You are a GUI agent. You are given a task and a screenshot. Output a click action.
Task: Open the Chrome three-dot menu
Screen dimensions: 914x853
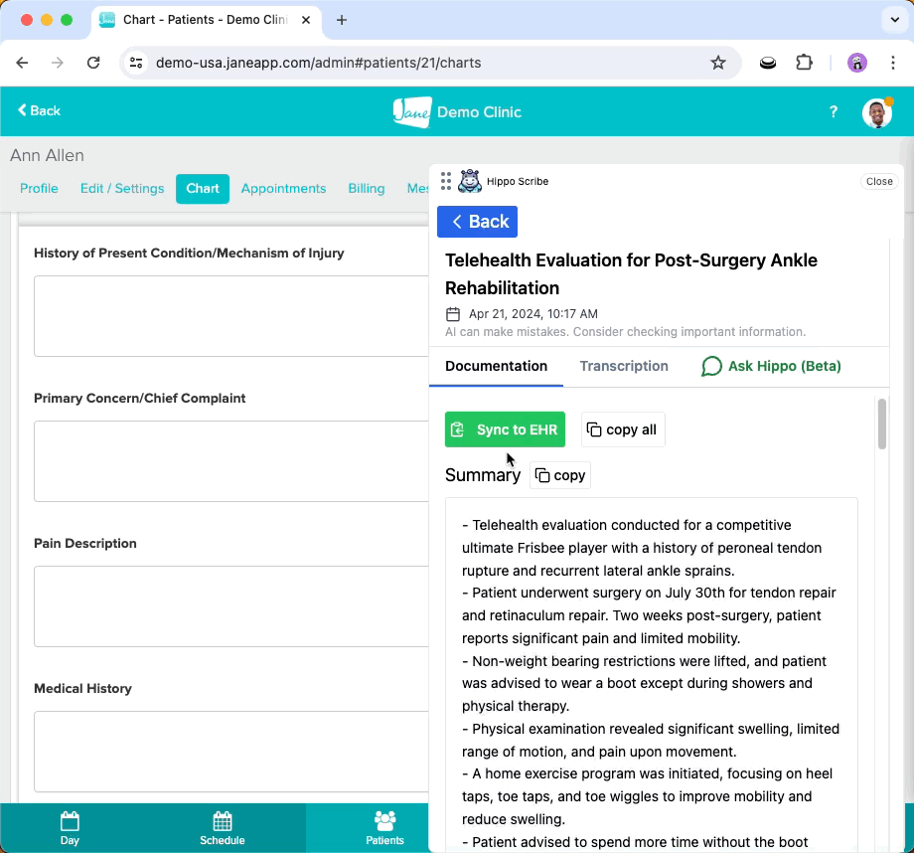tap(892, 63)
